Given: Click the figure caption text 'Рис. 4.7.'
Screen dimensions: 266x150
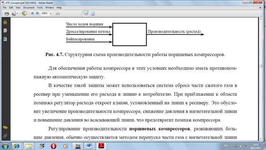Looking at the screenshot, I should coord(54,55).
